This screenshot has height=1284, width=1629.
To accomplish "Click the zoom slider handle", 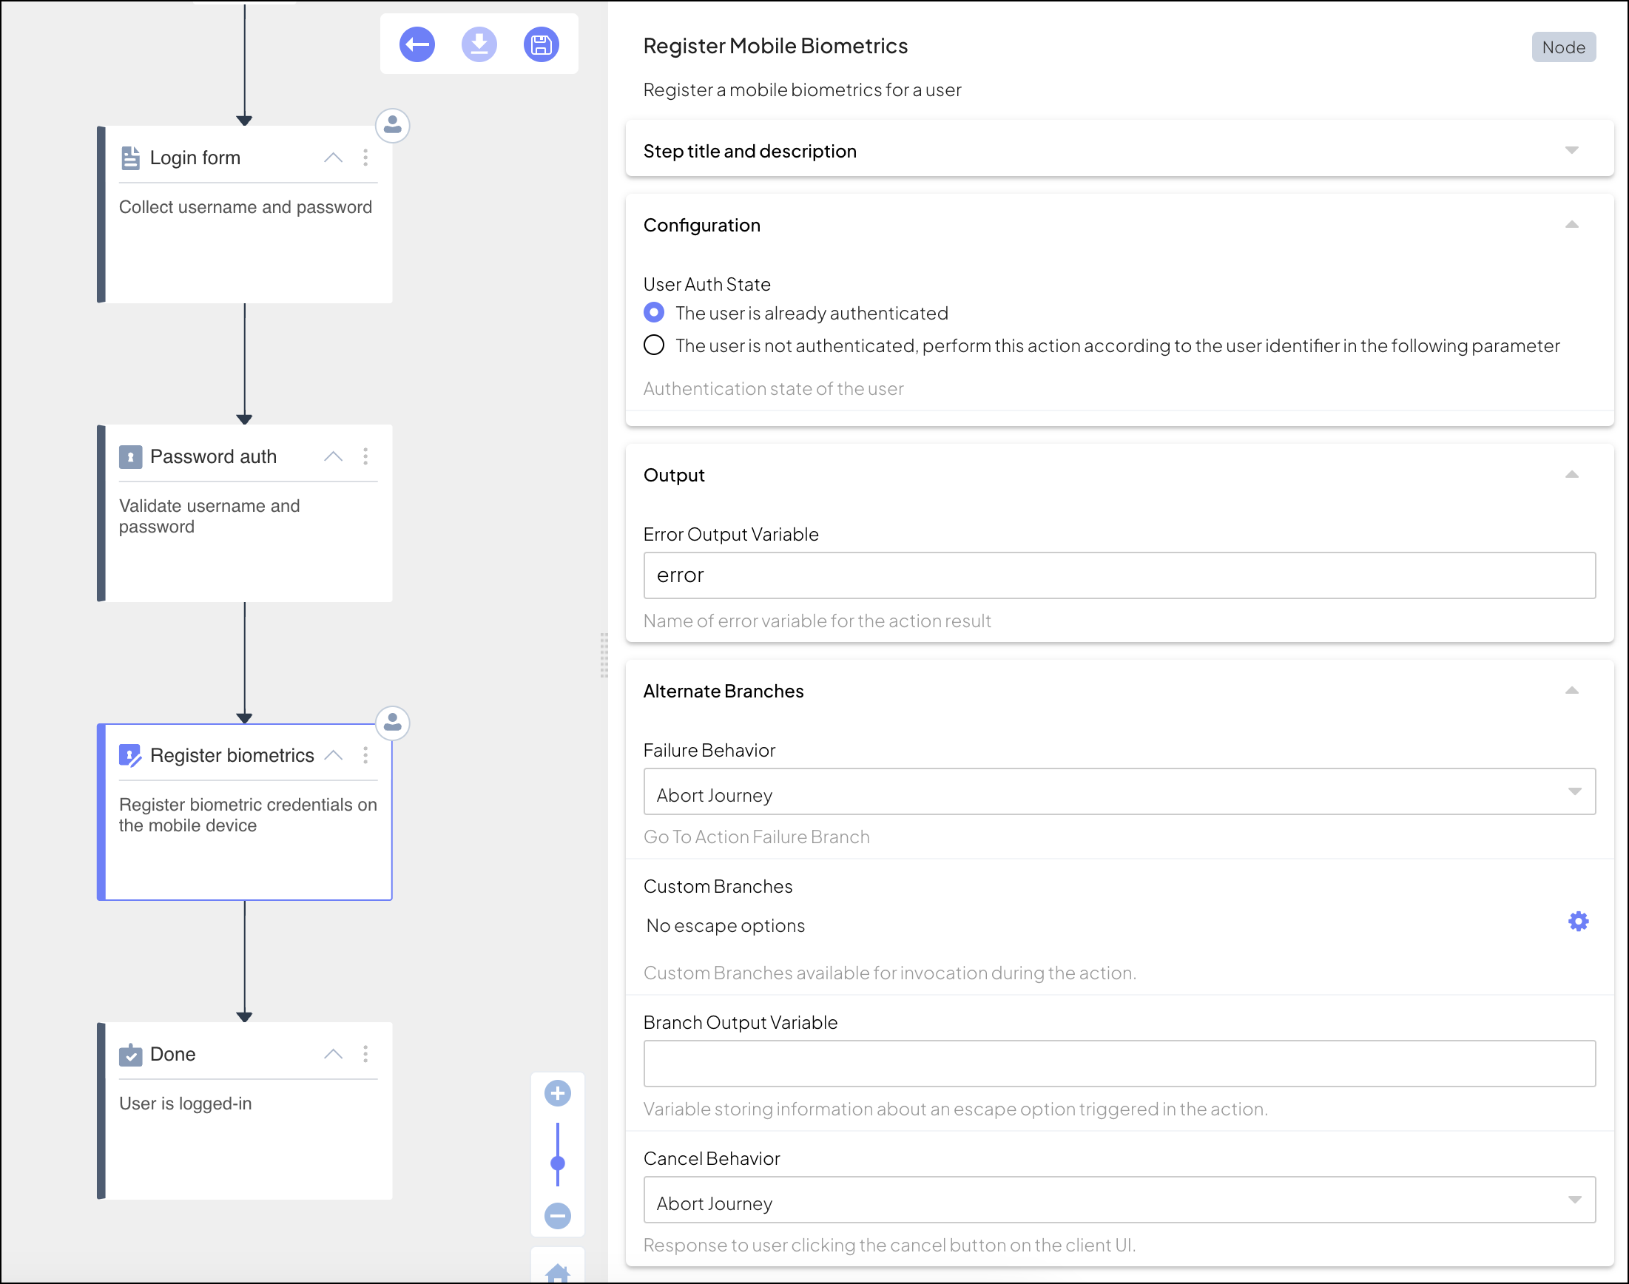I will pyautogui.click(x=557, y=1163).
